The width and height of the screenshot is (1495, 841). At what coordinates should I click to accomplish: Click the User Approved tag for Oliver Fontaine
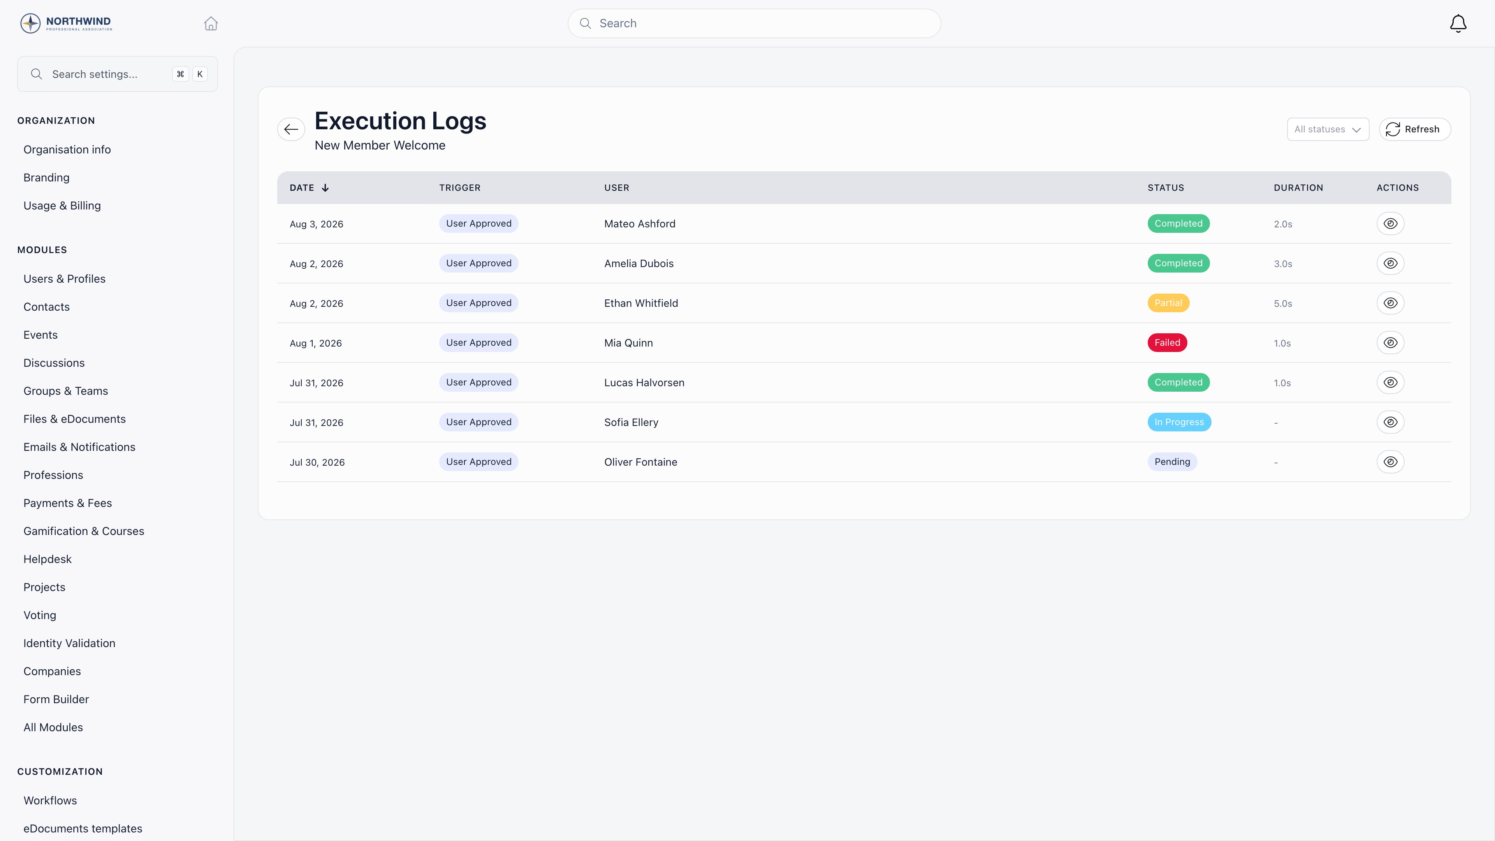[x=479, y=462]
